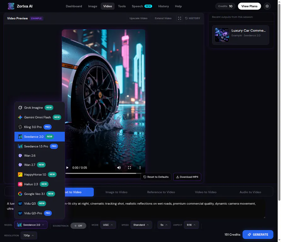Open video more options menu
The image size is (281, 242).
click(140, 168)
